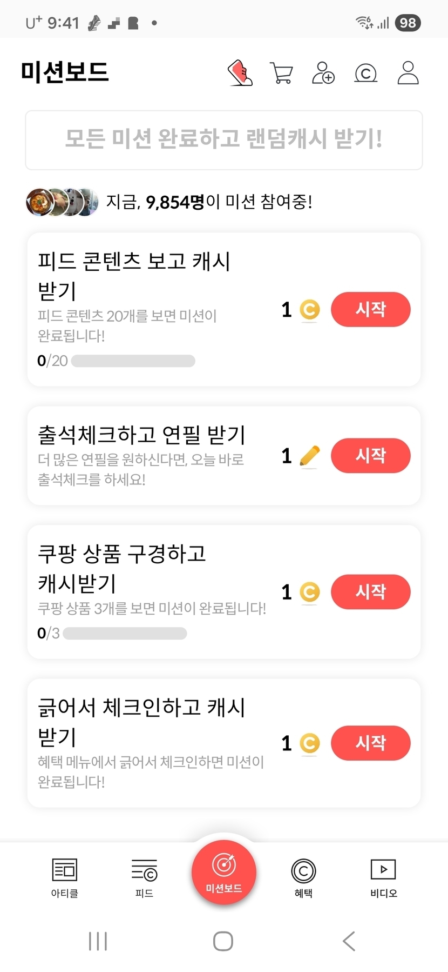The height and width of the screenshot is (972, 448).
Task: Tap the invite friend icon
Action: point(323,73)
